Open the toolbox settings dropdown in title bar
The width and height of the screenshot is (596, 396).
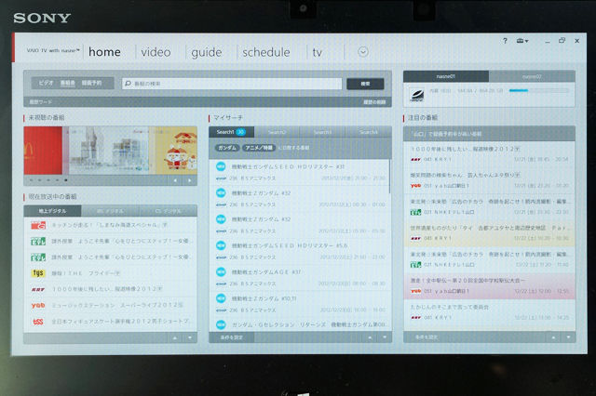coord(522,41)
